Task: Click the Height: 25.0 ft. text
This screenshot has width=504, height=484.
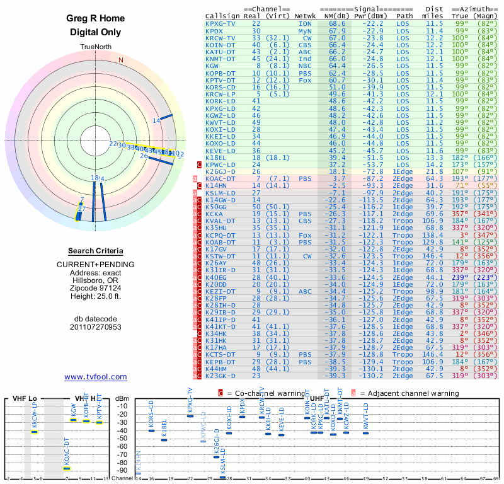Action: tap(96, 296)
